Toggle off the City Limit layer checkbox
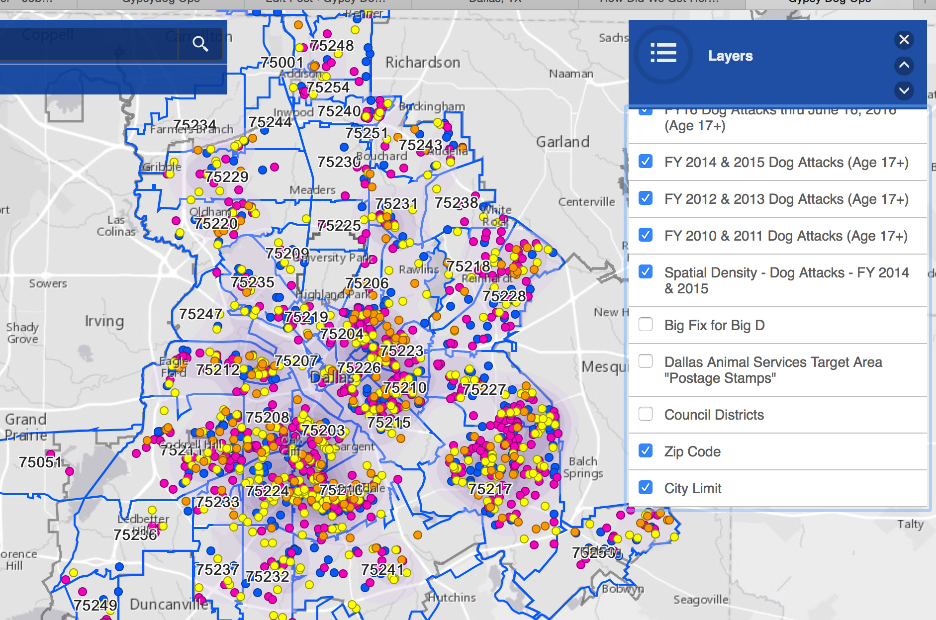 coord(646,488)
